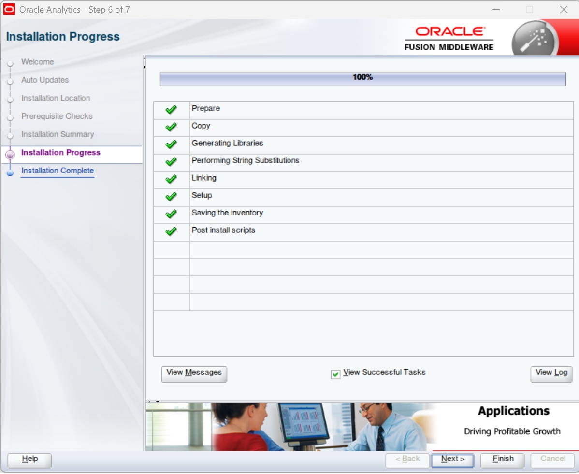
Task: Click the Generating Libraries row text
Action: coord(227,143)
